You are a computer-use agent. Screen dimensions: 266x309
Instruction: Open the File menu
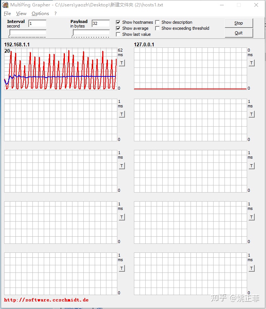point(7,13)
